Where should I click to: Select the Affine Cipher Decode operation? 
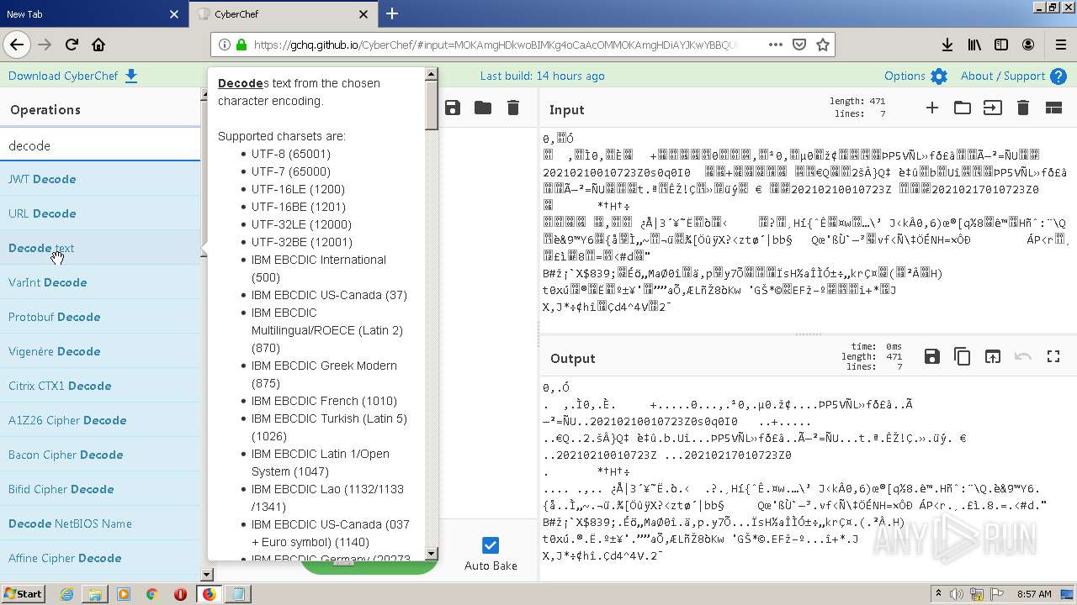click(100, 558)
